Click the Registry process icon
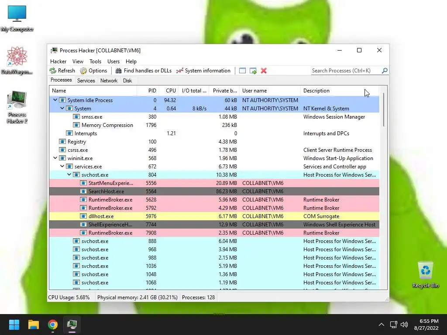 click(x=62, y=142)
